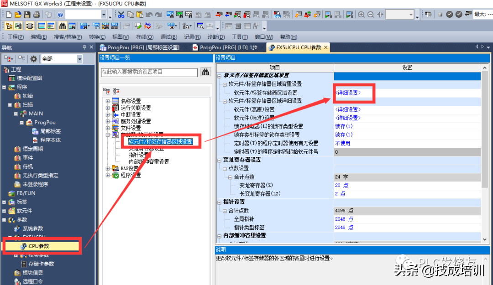Image resolution: width=493 pixels, height=285 pixels.
Task: Click the New project icon
Action: pos(8,15)
